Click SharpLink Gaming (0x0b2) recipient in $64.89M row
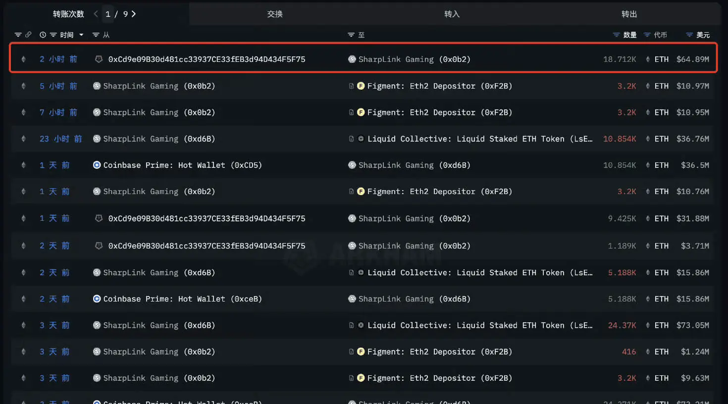This screenshot has width=728, height=404. [x=414, y=59]
